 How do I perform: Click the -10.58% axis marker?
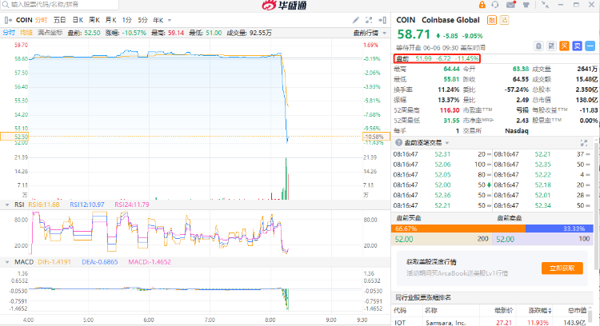point(376,137)
